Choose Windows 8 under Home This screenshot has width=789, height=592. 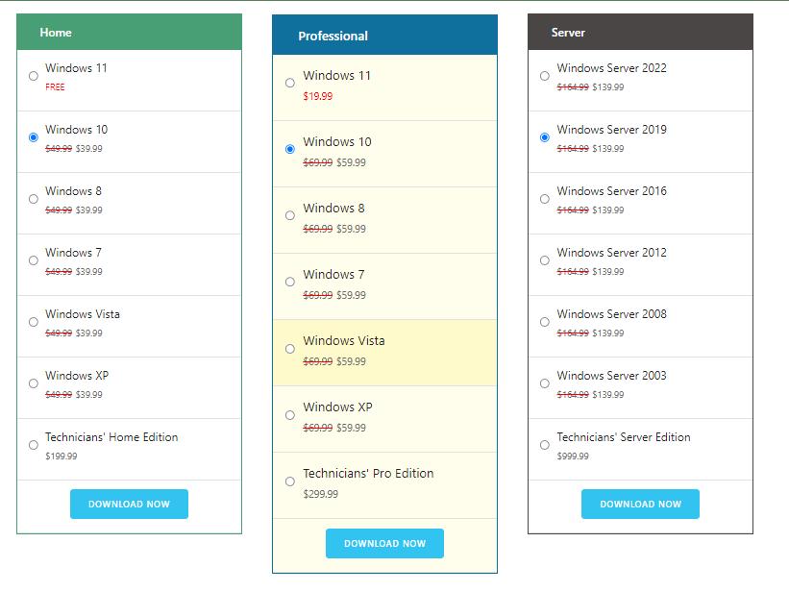[34, 199]
